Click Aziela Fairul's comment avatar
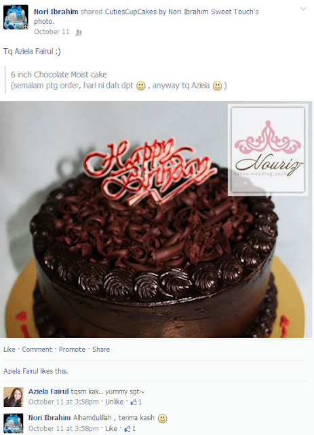The width and height of the screenshot is (314, 435). (x=14, y=397)
